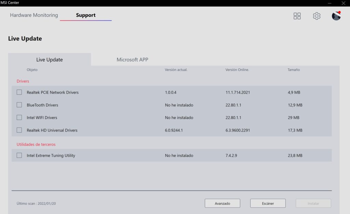Open the Live Update sub-tab
This screenshot has width=350, height=214.
point(50,59)
